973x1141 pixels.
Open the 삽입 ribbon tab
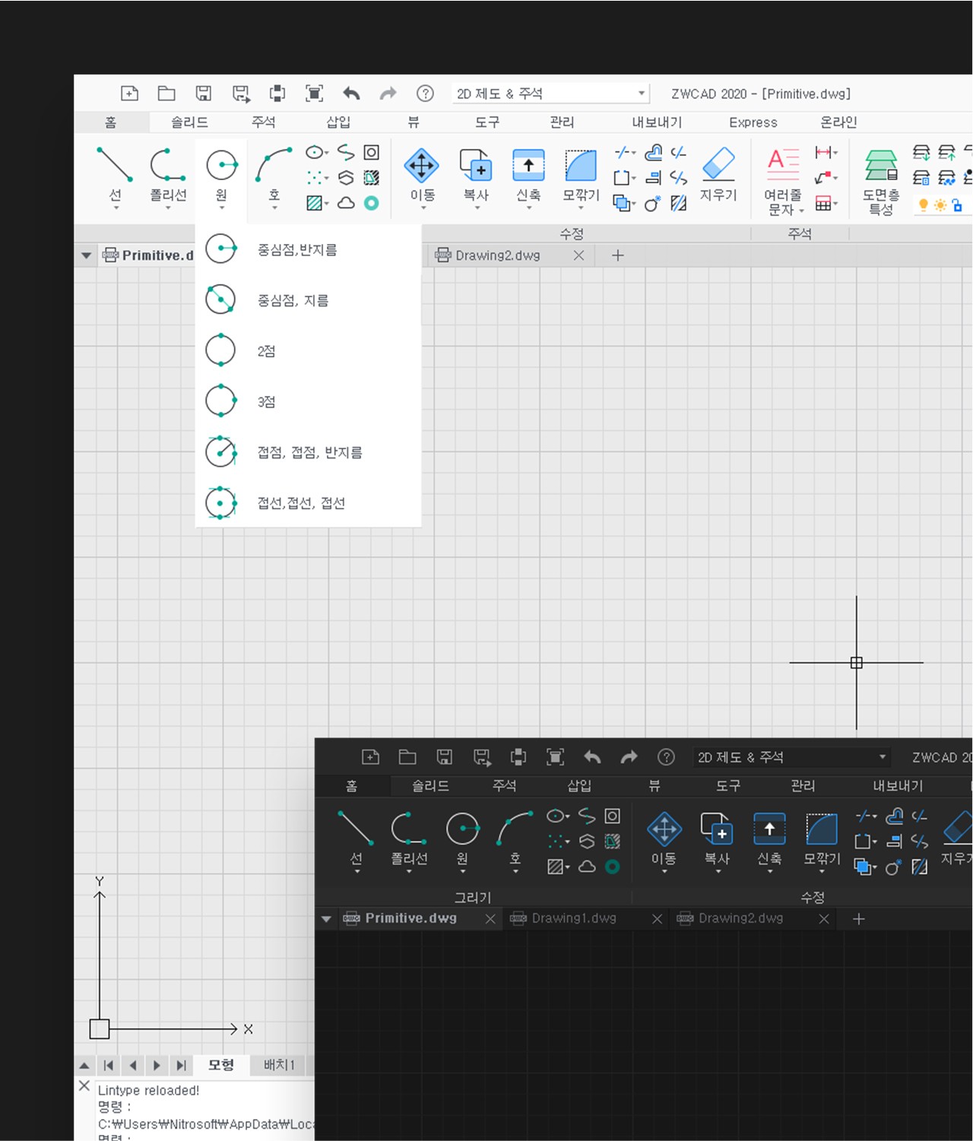point(337,122)
